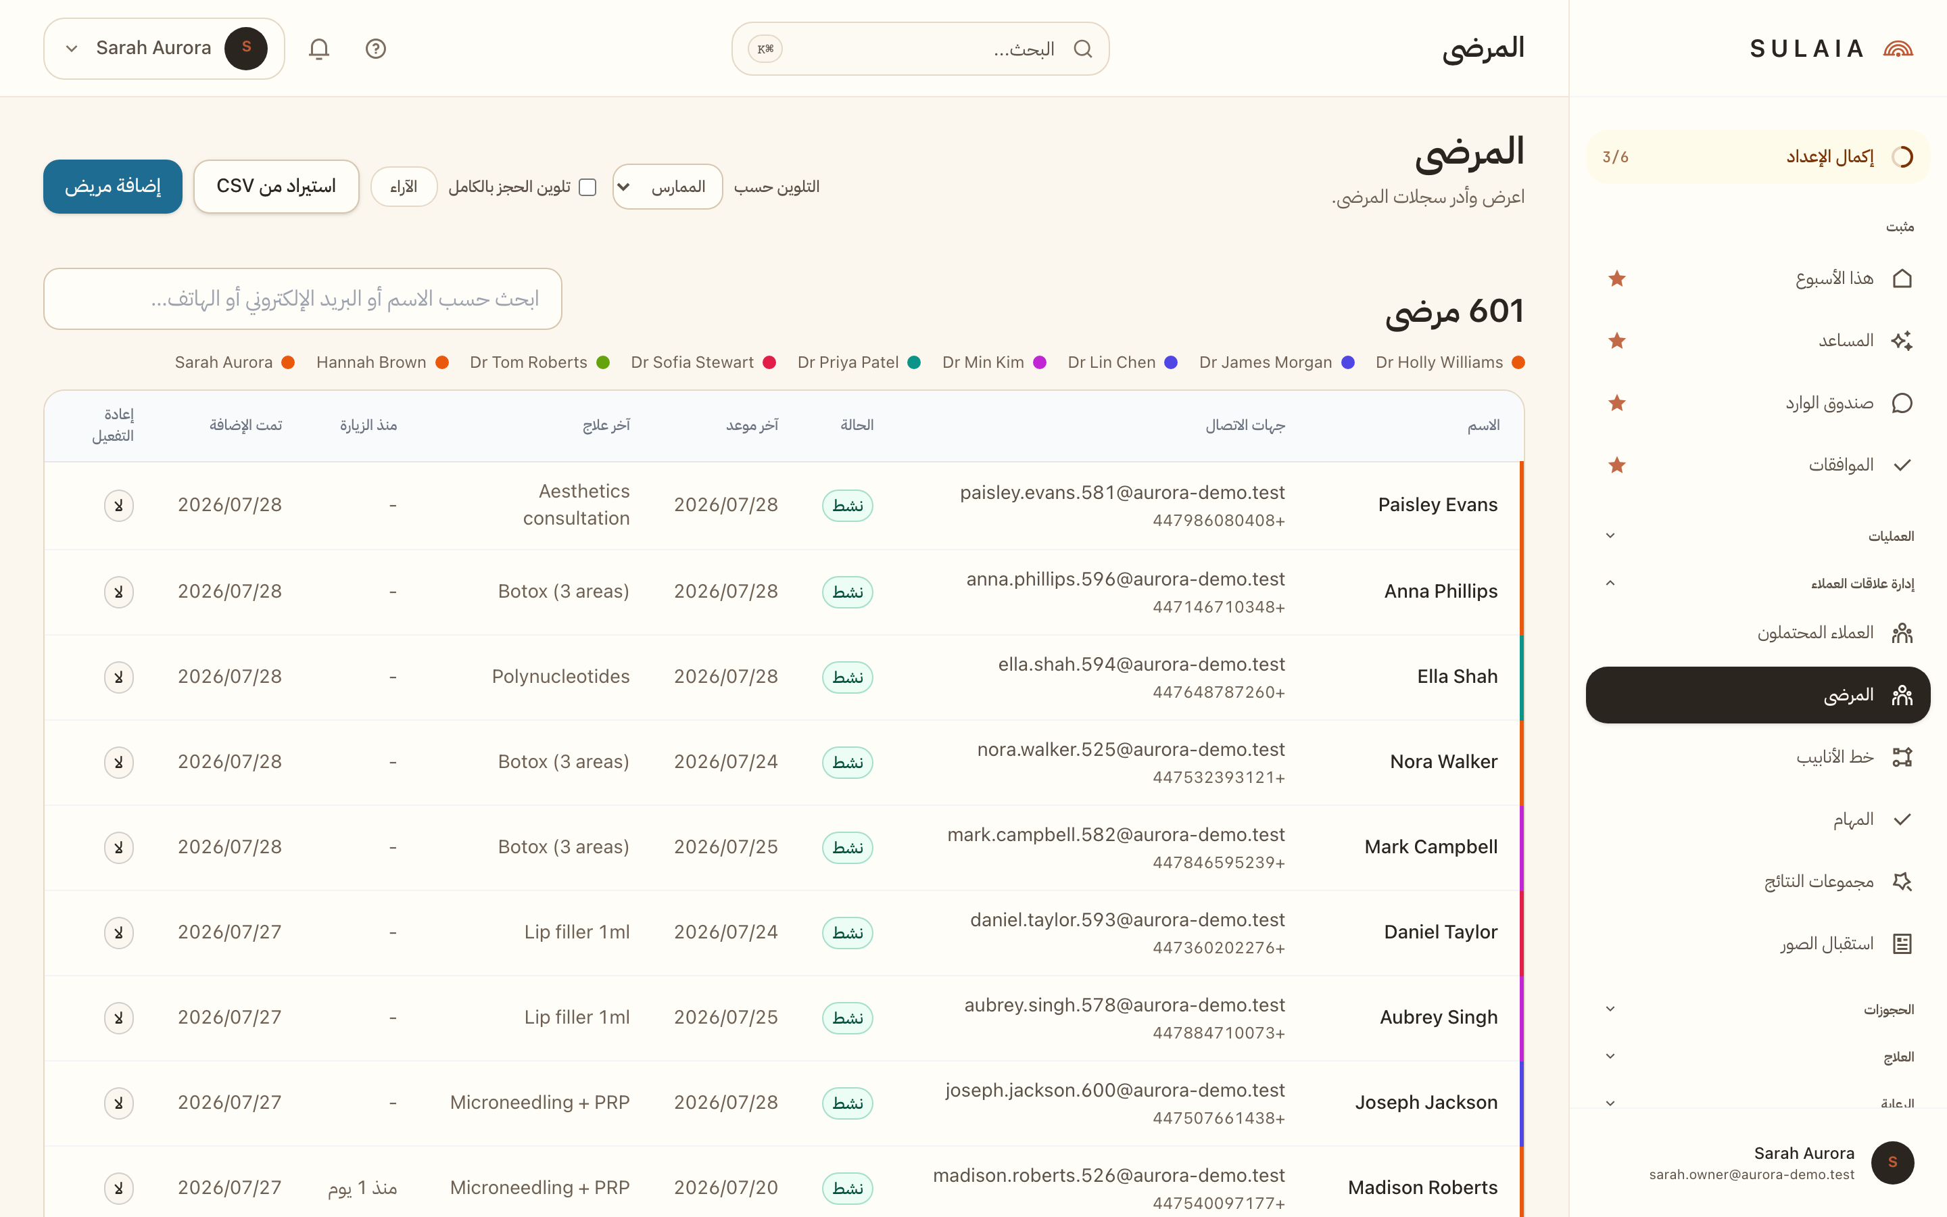Unpin صندوق الوارد star icon
The width and height of the screenshot is (1947, 1217).
click(x=1617, y=402)
